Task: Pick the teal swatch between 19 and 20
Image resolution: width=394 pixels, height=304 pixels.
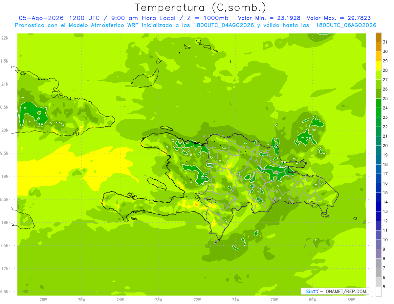Action: tap(379, 150)
